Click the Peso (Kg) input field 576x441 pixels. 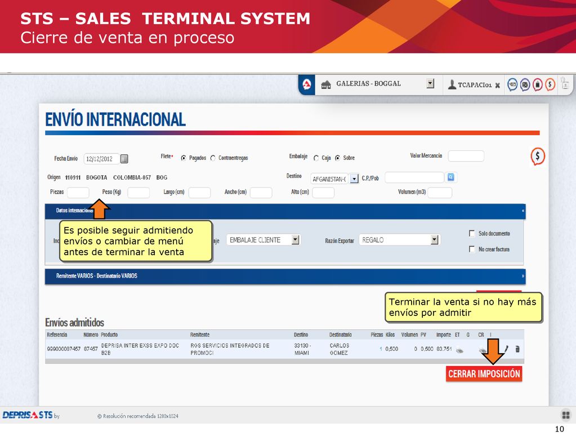(x=139, y=192)
